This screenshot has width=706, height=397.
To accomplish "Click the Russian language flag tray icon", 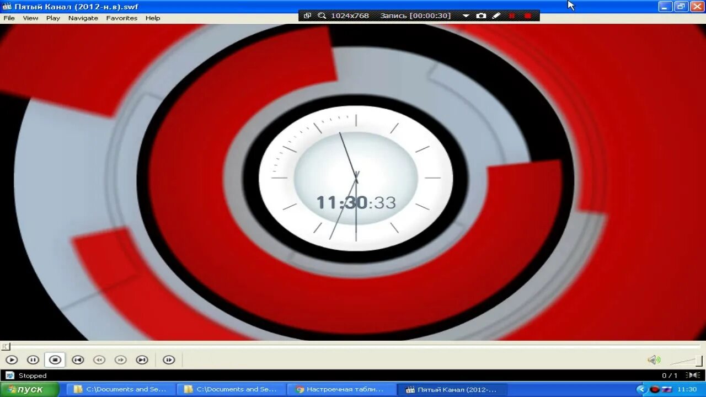I will (x=667, y=389).
